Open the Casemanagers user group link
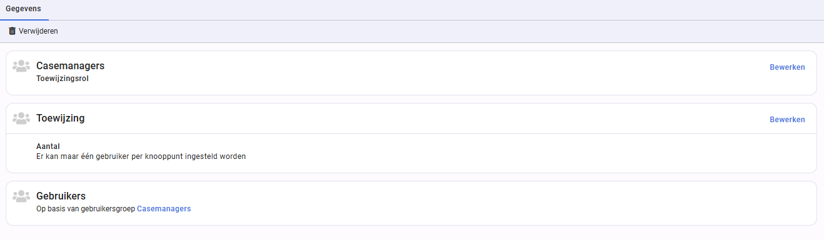Screen dimensions: 824x240 pyautogui.click(x=164, y=209)
